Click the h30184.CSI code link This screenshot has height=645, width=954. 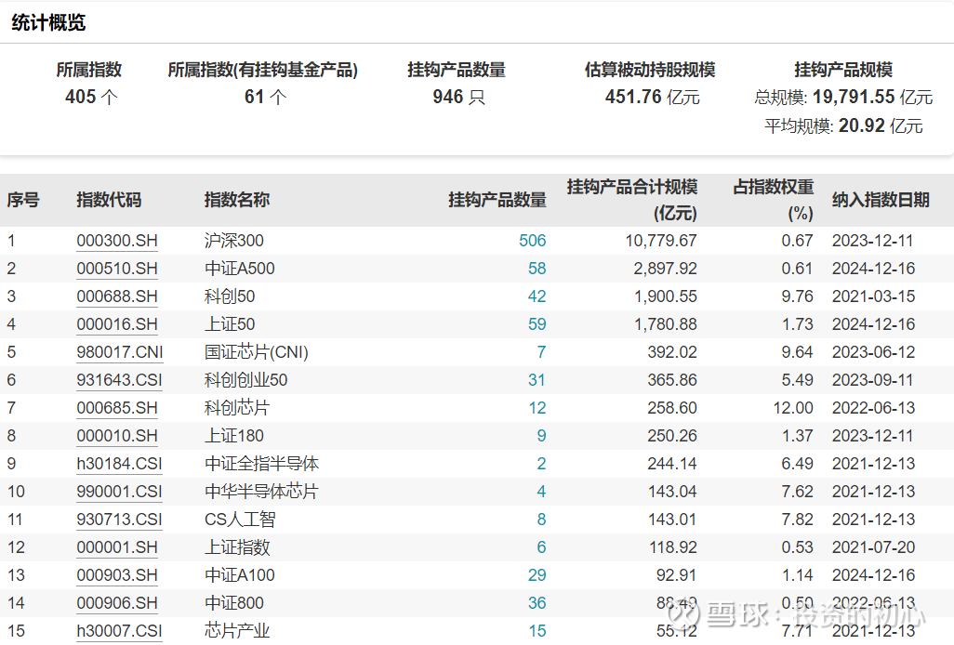point(119,464)
